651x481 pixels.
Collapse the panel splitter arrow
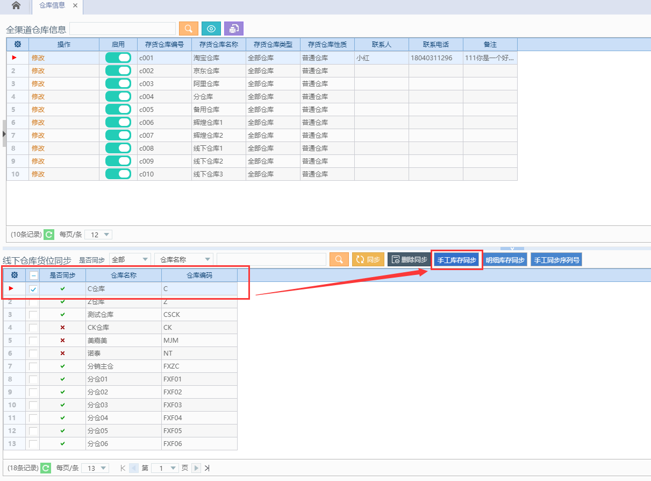click(x=512, y=248)
